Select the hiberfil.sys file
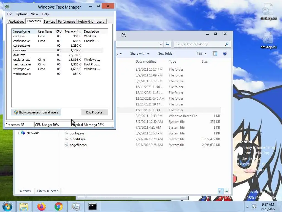Image resolution: width=282 pixels, height=212 pixels. (77, 139)
